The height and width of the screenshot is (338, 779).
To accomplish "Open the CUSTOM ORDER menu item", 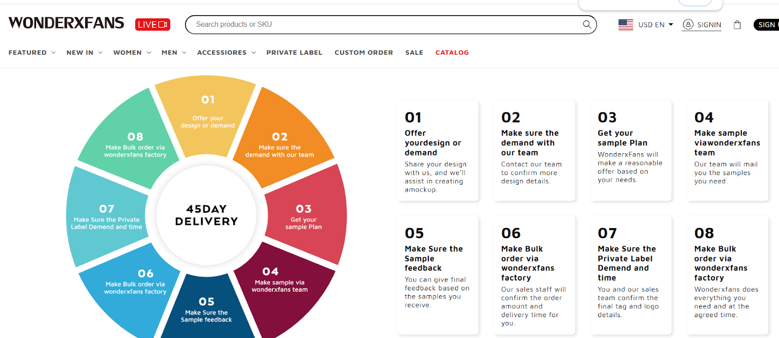I will pos(364,53).
